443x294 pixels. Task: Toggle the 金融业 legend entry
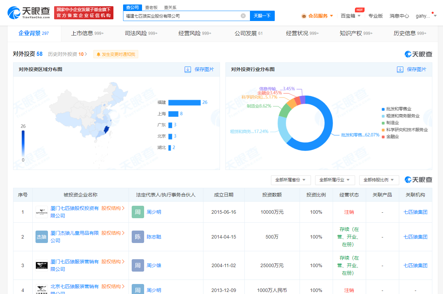pyautogui.click(x=390, y=136)
